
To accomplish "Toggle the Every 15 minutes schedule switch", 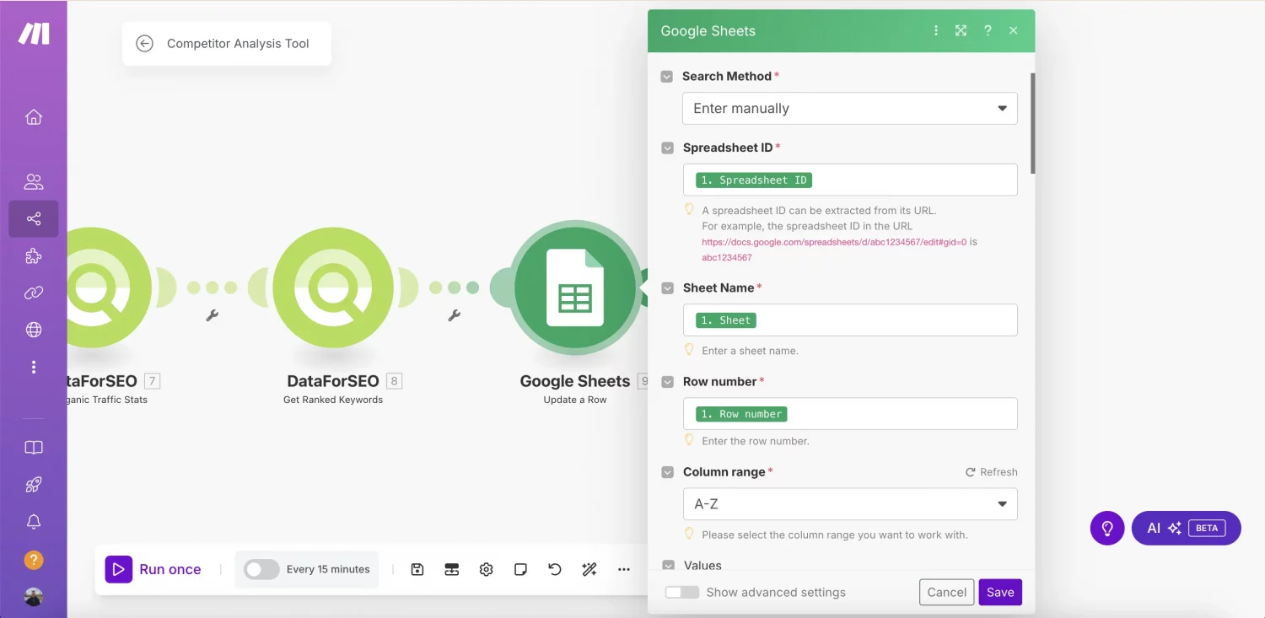I will (x=261, y=569).
